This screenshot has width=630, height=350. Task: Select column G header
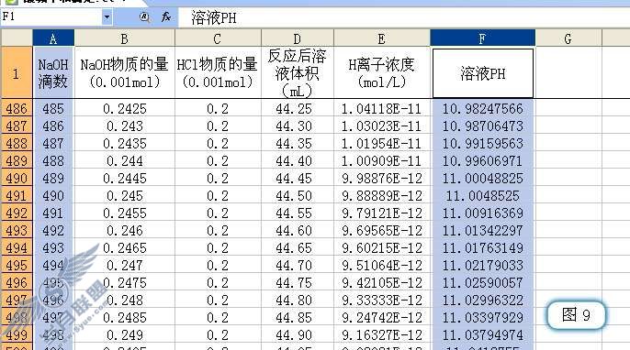coord(568,38)
